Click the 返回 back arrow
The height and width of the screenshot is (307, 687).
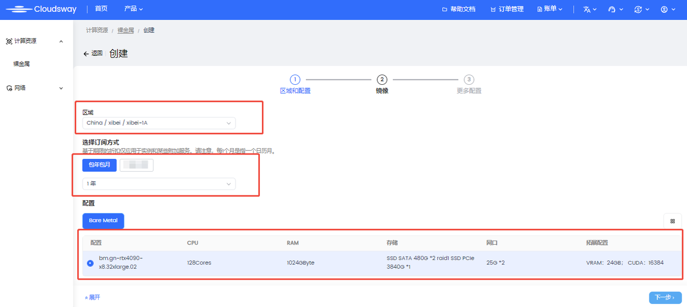click(92, 54)
